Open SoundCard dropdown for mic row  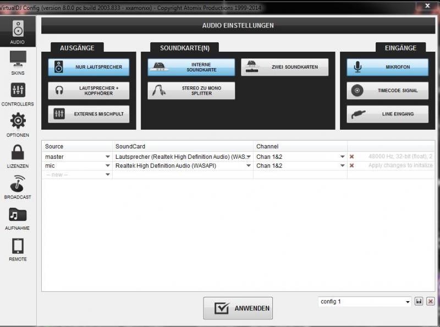pos(249,166)
